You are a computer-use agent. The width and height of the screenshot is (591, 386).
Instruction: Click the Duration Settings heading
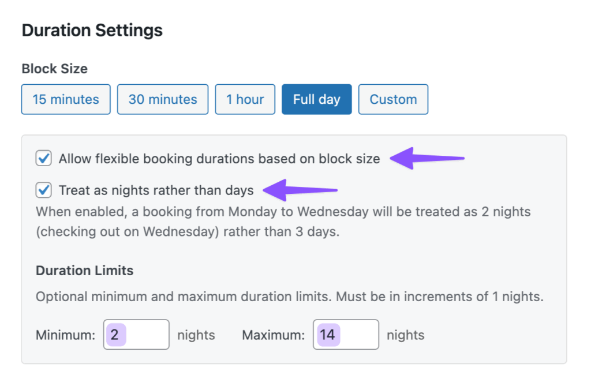(92, 29)
